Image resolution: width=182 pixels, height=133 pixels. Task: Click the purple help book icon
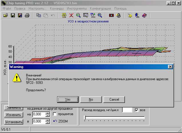[144, 15]
